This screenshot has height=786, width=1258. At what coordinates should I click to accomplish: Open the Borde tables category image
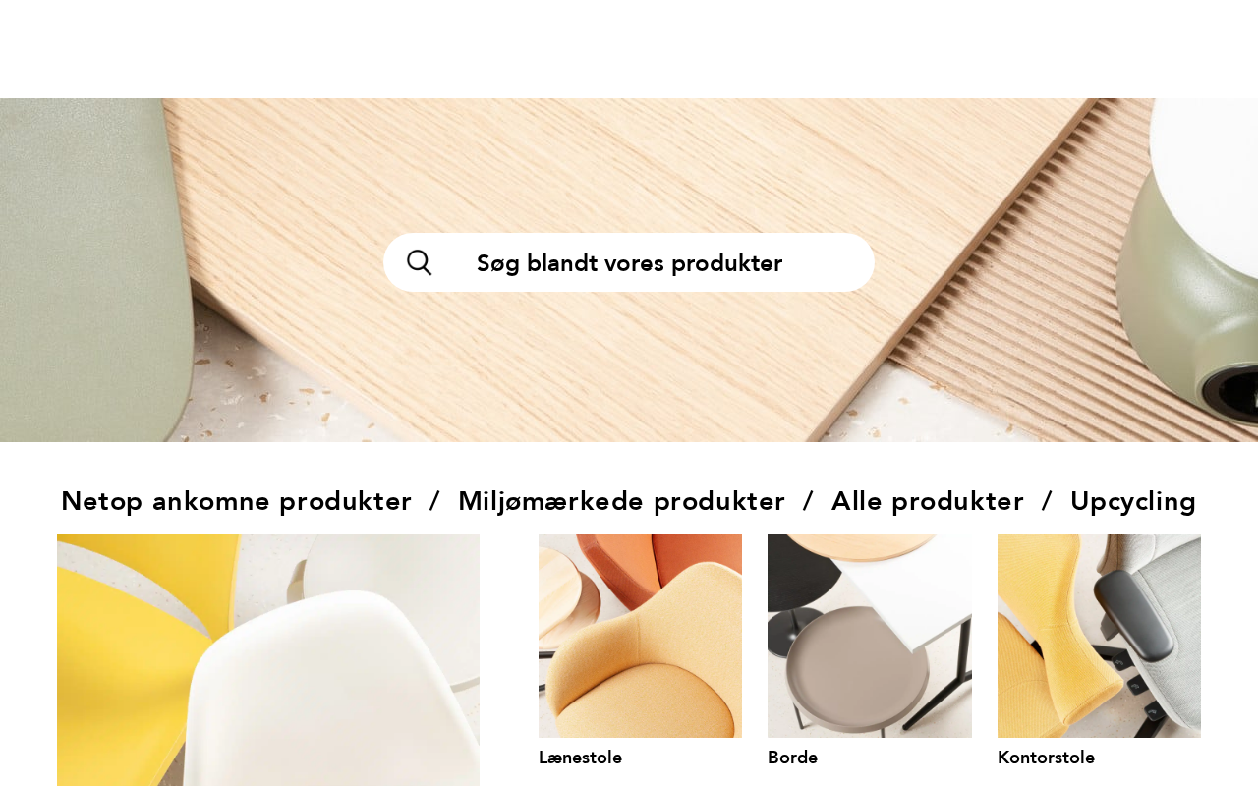tap(870, 636)
